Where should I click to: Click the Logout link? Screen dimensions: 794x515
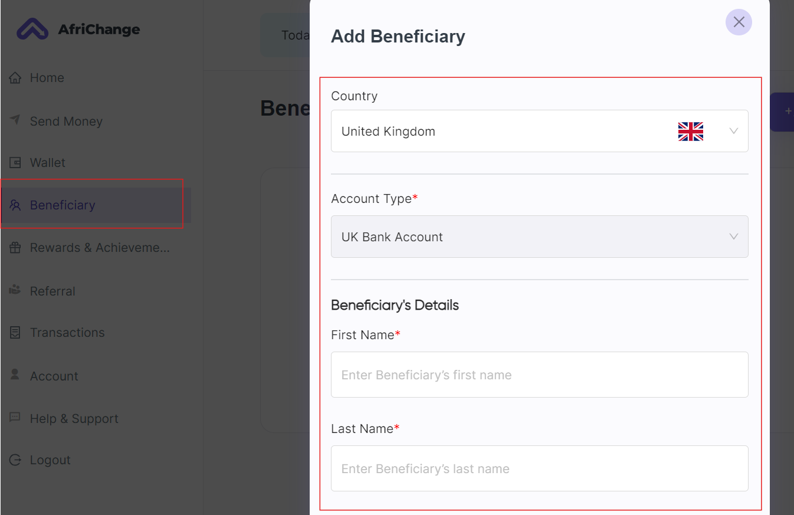[50, 460]
